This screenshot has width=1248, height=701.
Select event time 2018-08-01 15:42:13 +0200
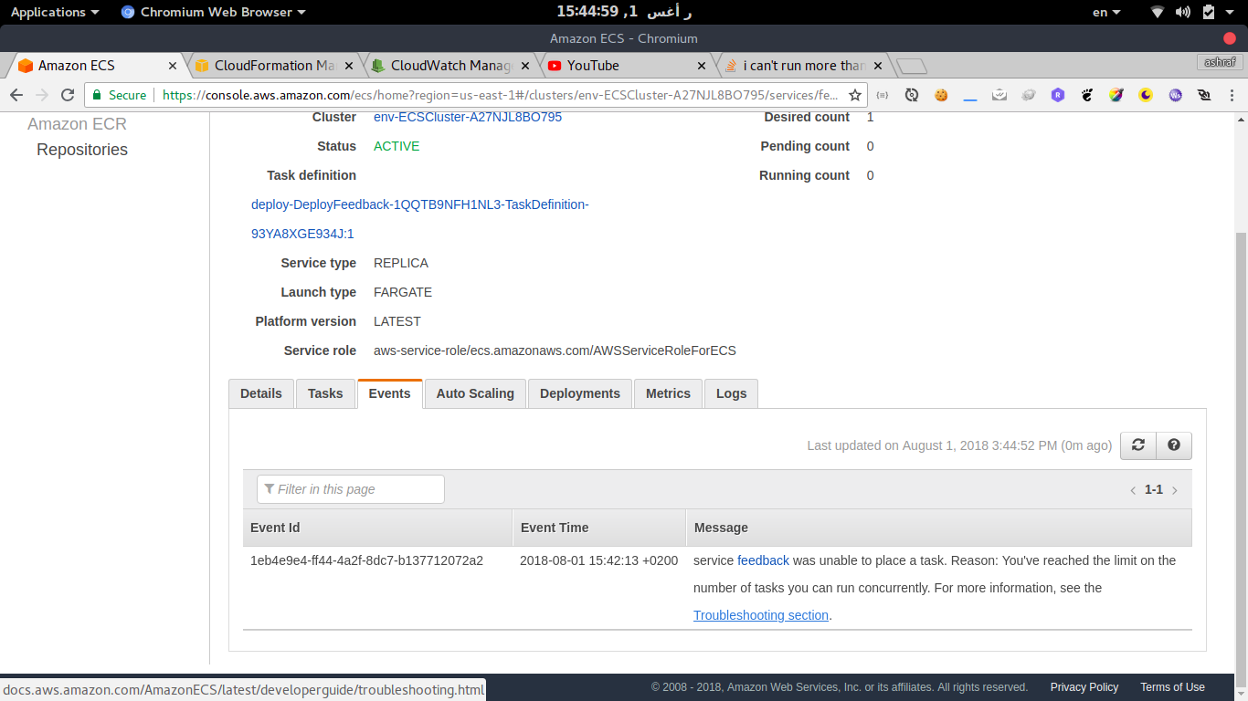[x=599, y=560]
